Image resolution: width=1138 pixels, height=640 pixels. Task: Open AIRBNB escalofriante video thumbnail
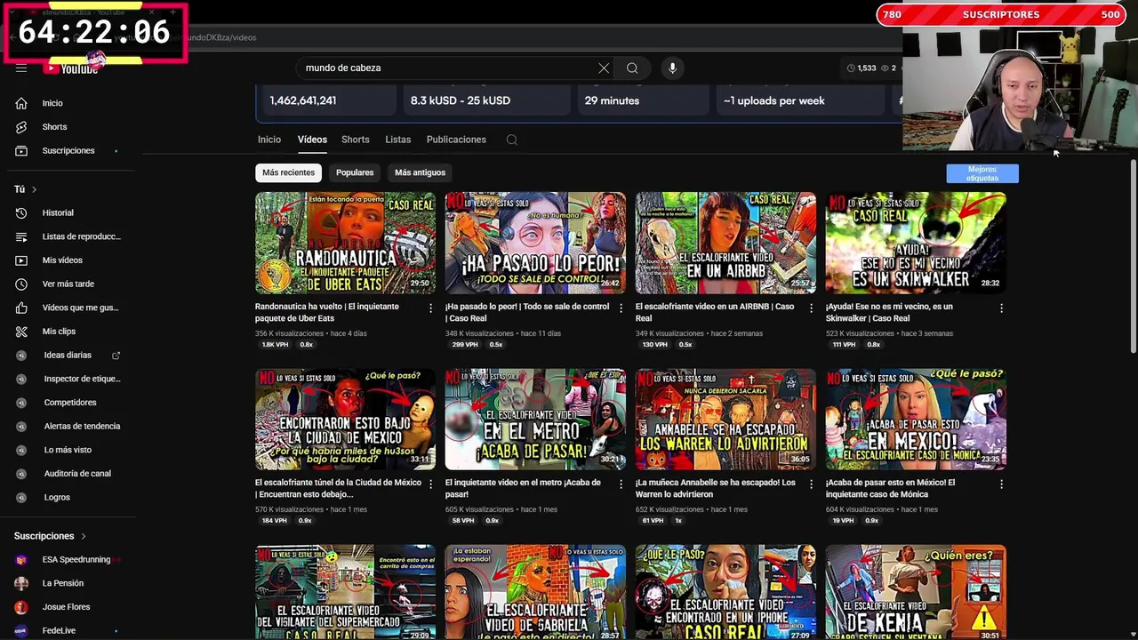click(x=725, y=243)
